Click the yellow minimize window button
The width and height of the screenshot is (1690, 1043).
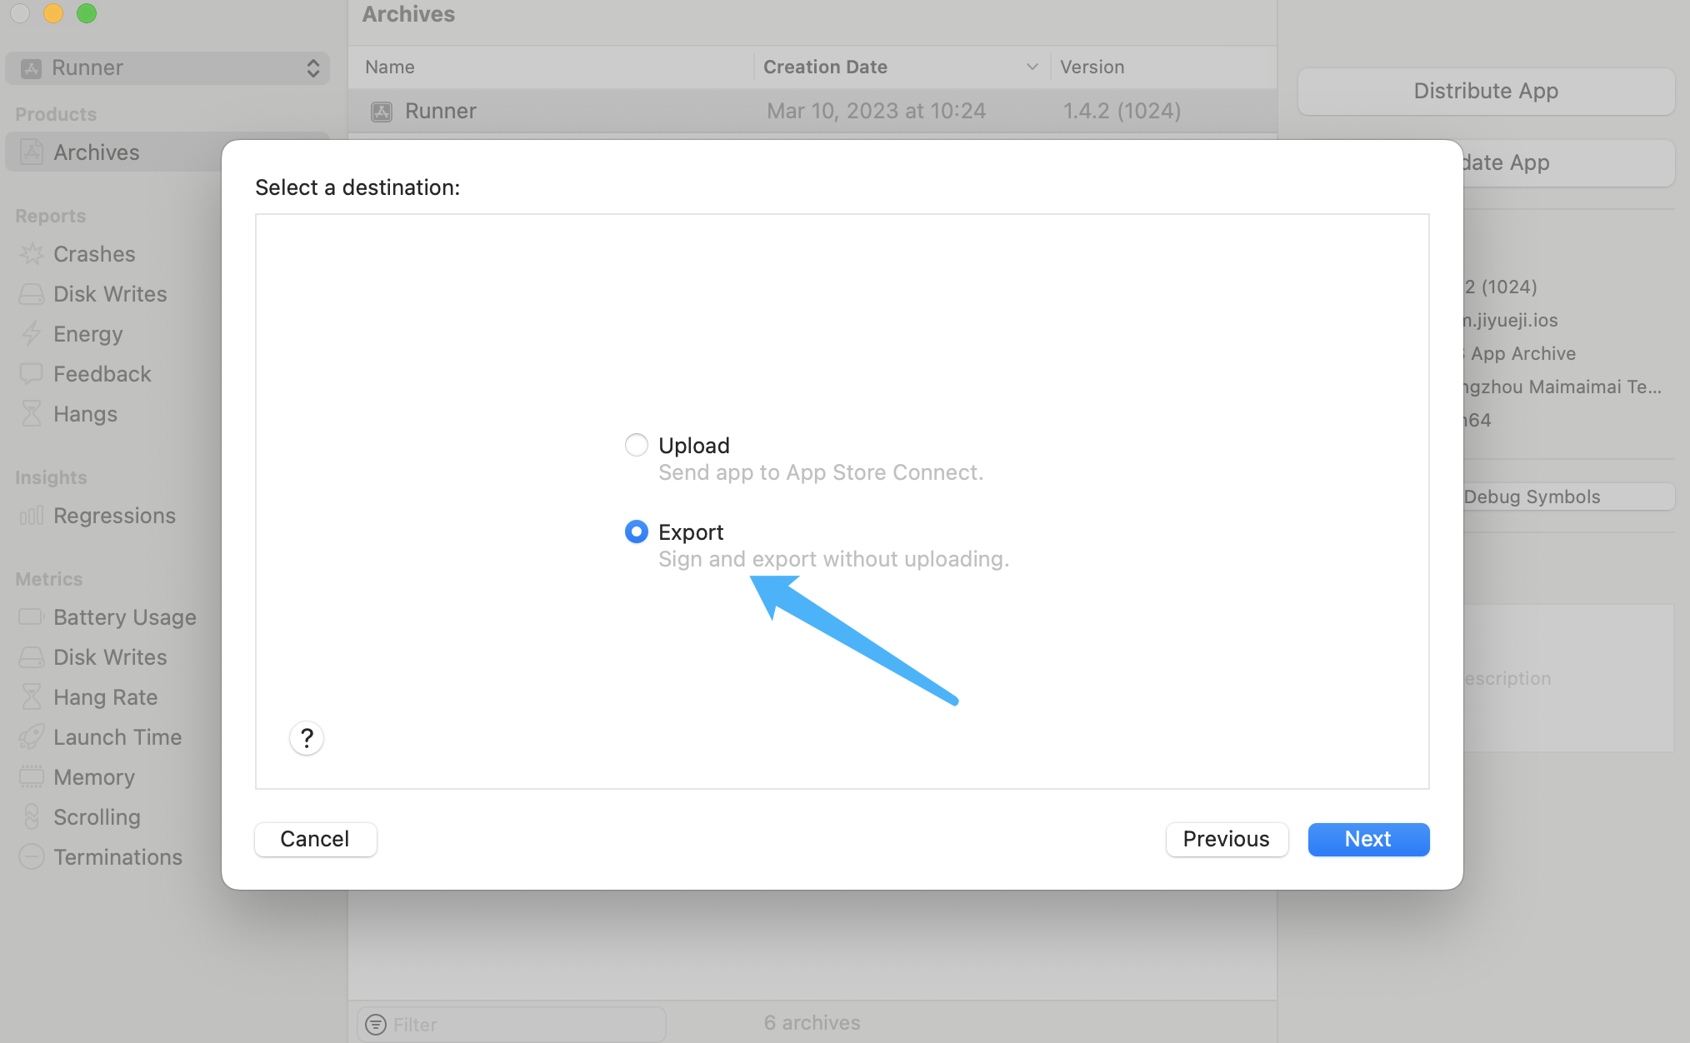pos(53,12)
